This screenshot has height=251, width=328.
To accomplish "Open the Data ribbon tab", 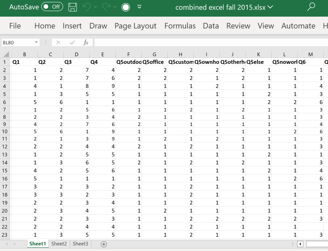I will [x=211, y=26].
